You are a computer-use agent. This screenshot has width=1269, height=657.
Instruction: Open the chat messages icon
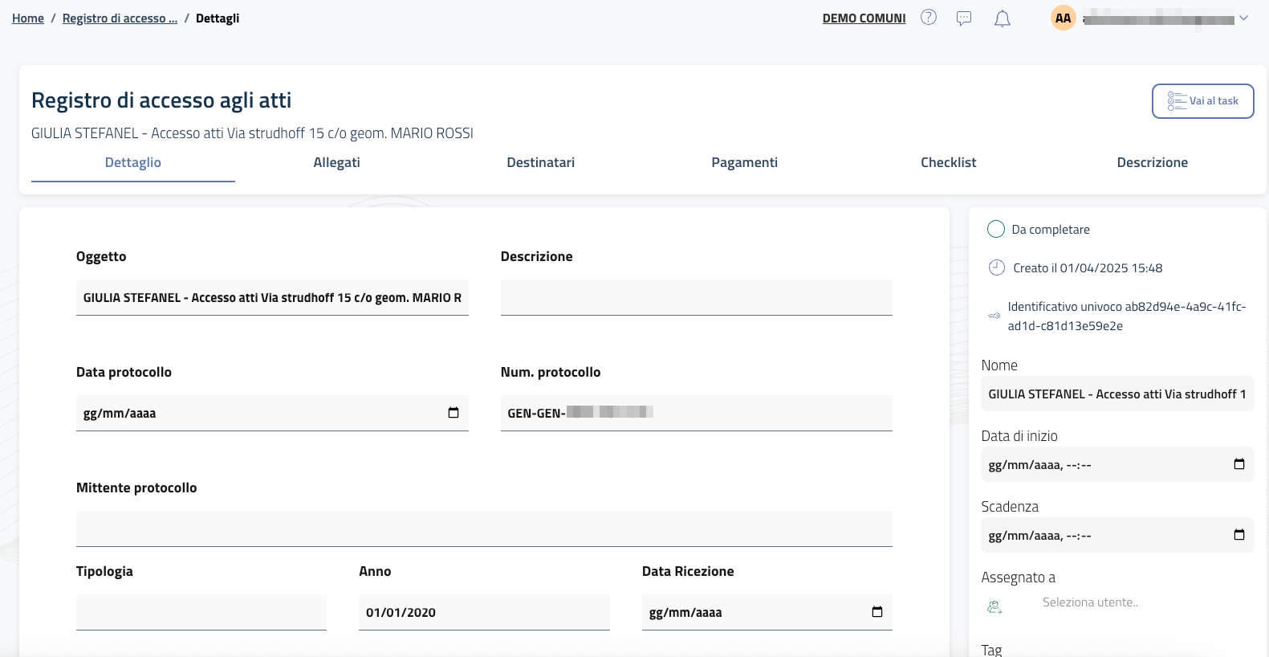tap(964, 18)
